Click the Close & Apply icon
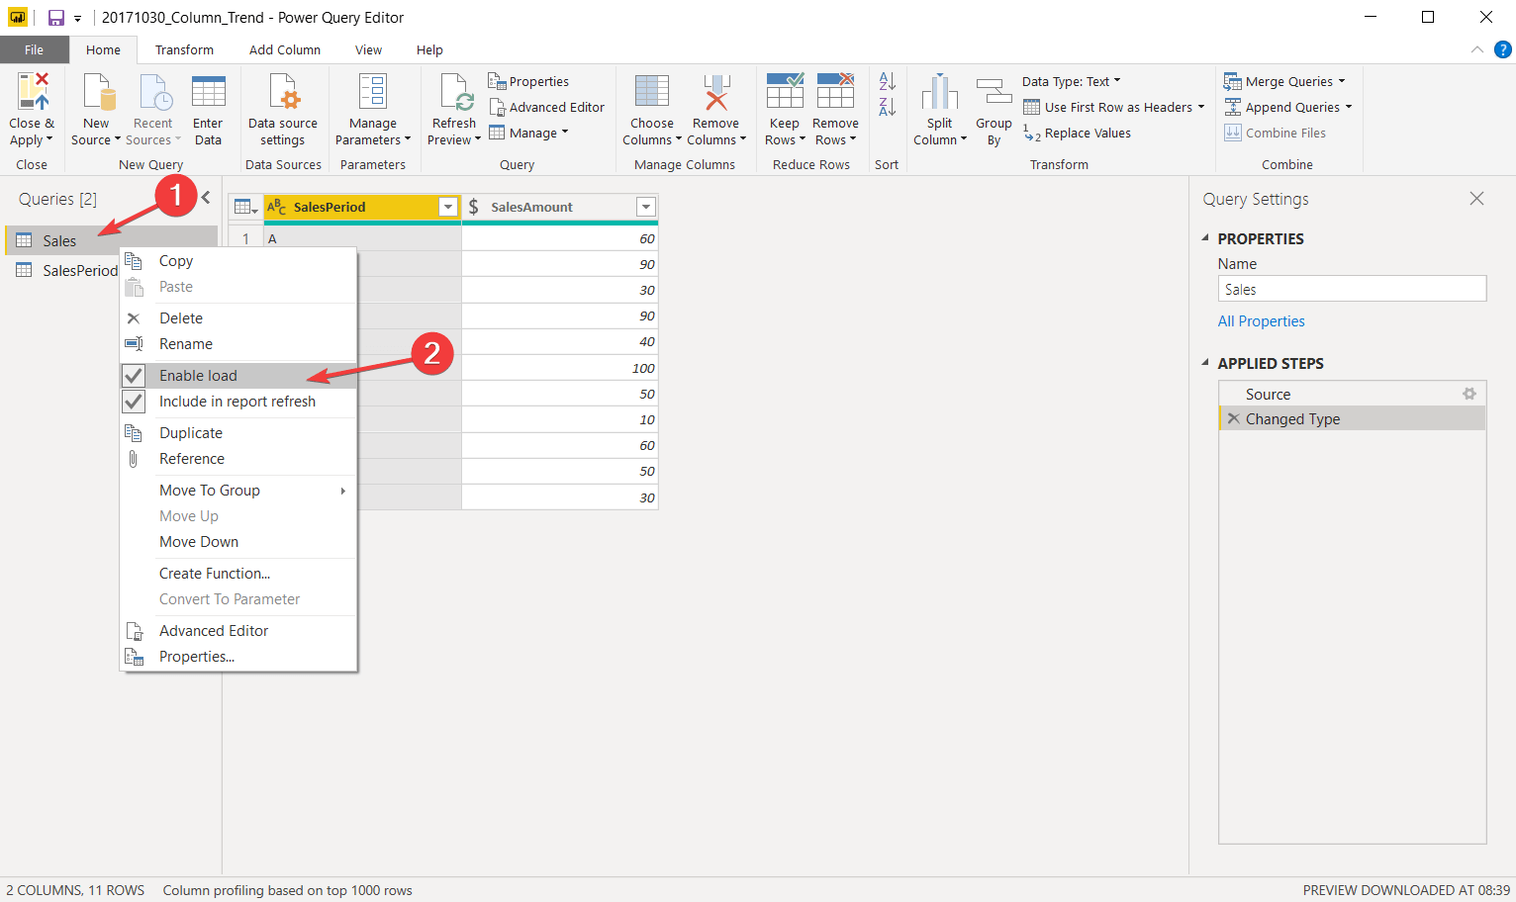Viewport: 1516px width, 902px height. (x=31, y=92)
